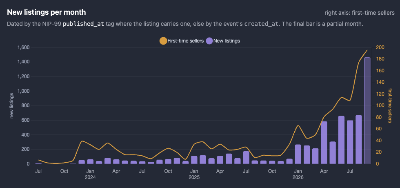Click the '1,600' left axis label
The width and height of the screenshot is (400, 188).
click(x=24, y=47)
